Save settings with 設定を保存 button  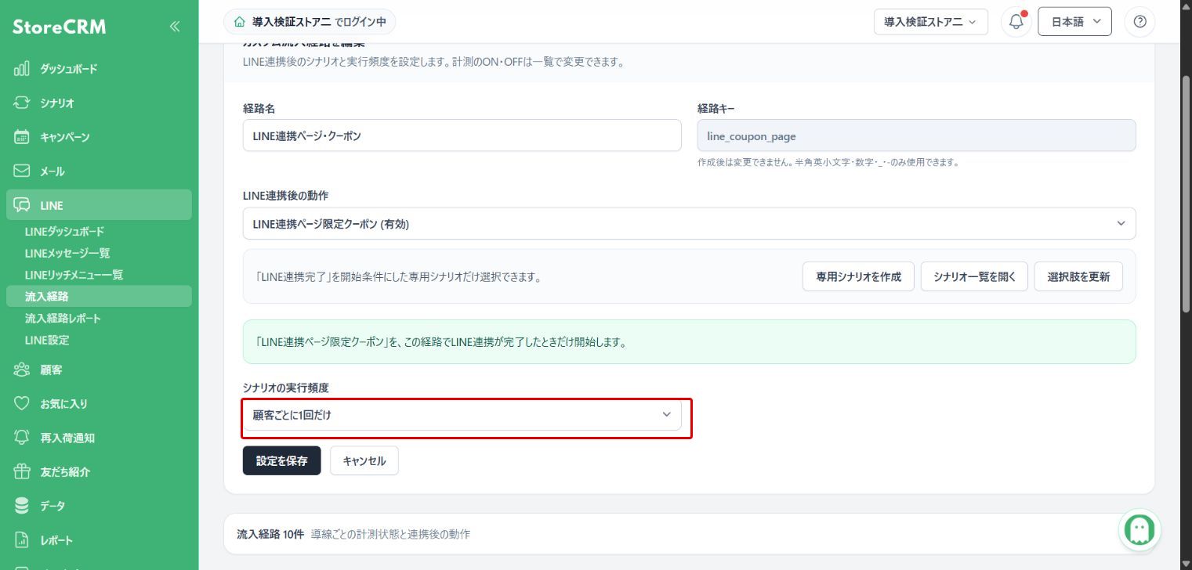(281, 461)
